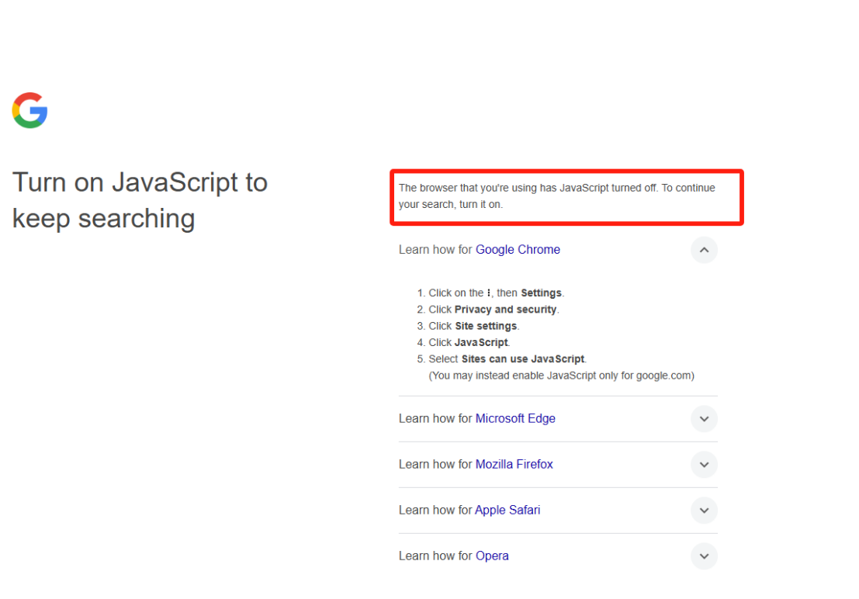Screen dimensions: 859x599
Task: Click "Privacy and security" in step 2
Action: coord(505,310)
